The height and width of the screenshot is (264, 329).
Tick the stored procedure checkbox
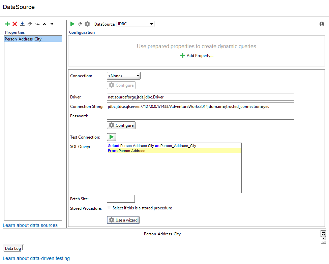(x=109, y=208)
